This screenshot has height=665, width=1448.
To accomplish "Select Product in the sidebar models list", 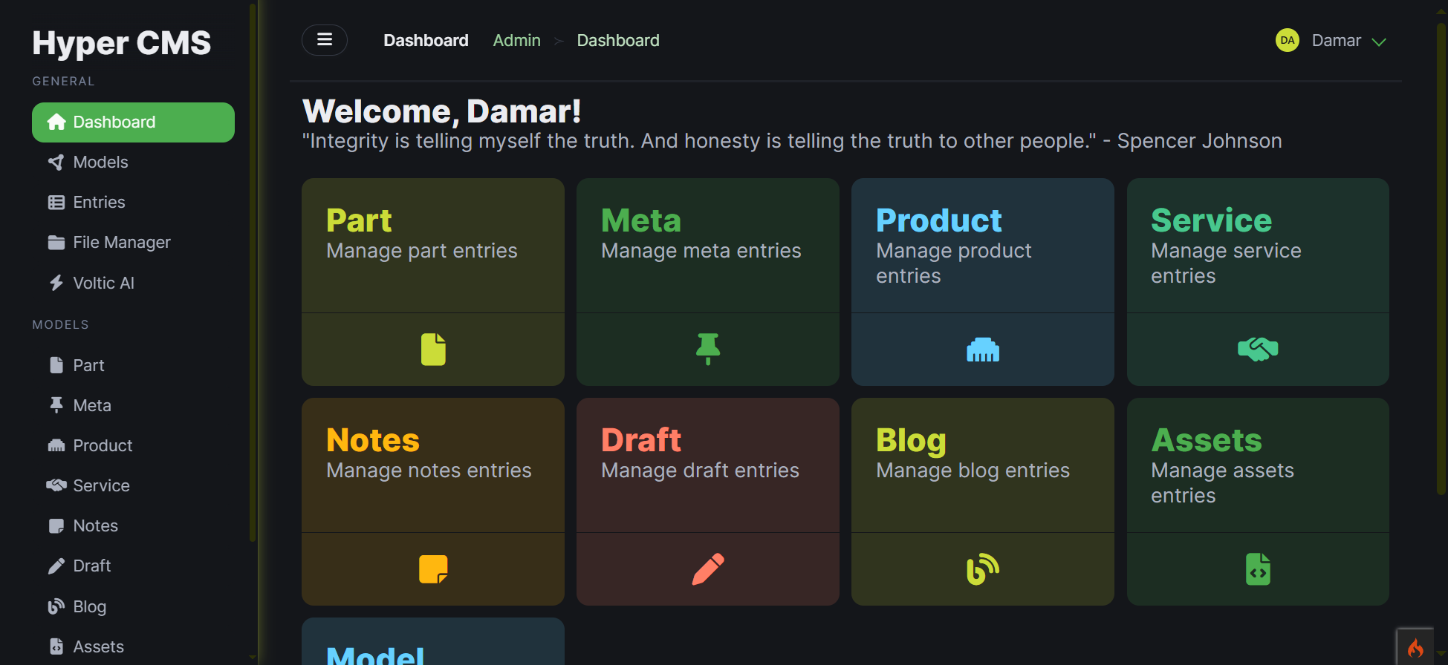I will (103, 445).
